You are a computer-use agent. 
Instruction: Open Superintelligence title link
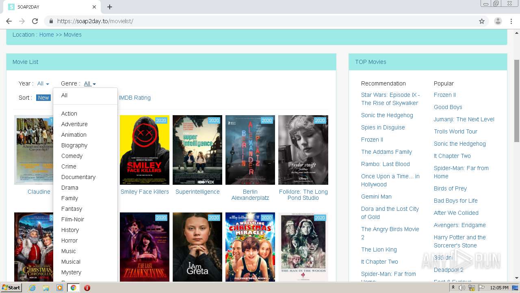197,192
